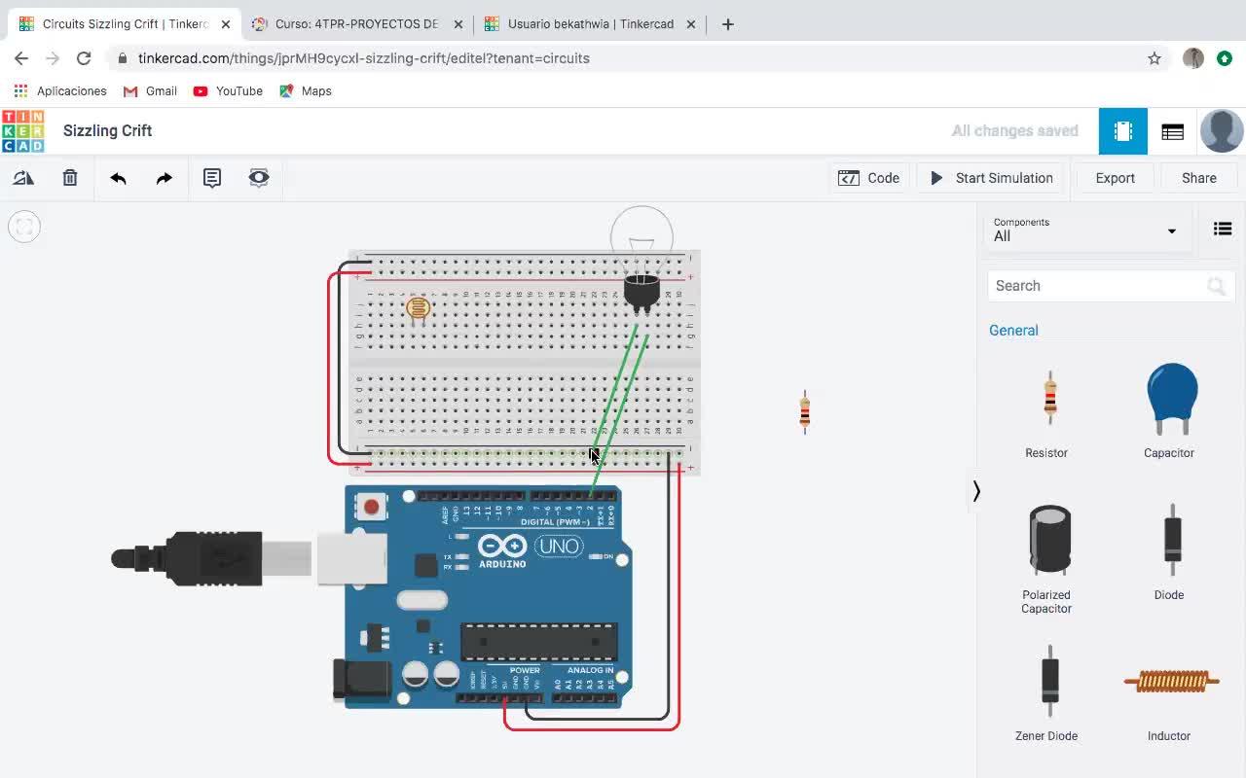
Task: Switch to the Usuario bekathwia Tinkercad tab
Action: point(590,24)
